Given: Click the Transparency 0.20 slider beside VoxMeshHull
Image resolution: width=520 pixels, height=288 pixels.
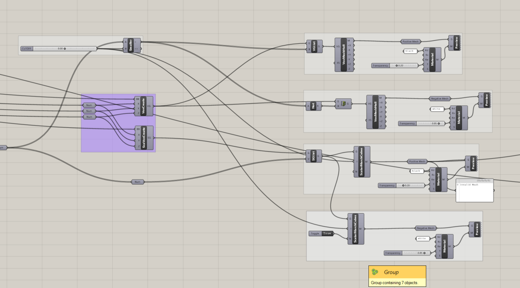Looking at the screenshot, I should [395, 66].
